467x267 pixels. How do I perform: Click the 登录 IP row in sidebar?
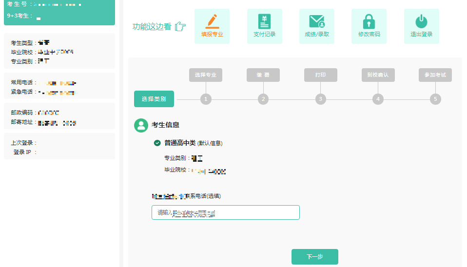[25, 152]
